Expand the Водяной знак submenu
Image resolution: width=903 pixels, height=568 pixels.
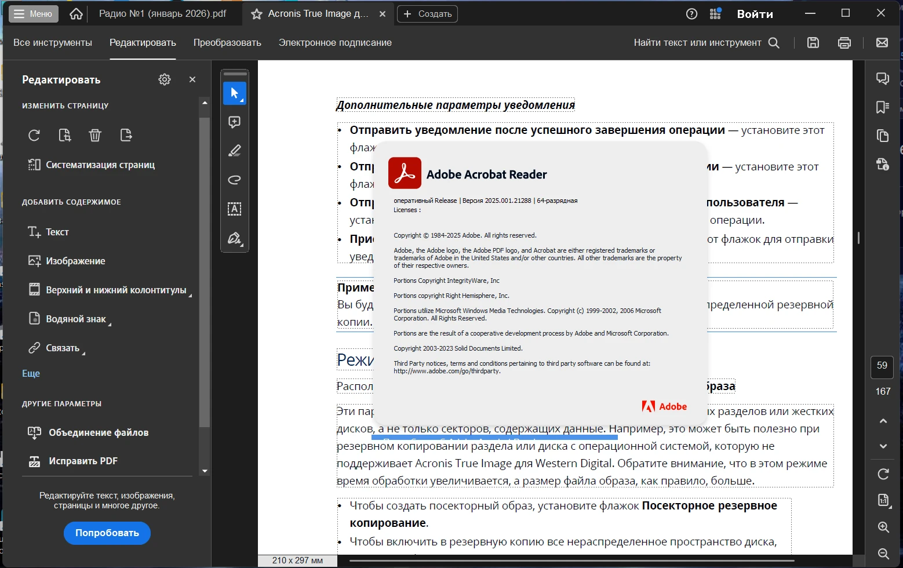pyautogui.click(x=75, y=319)
